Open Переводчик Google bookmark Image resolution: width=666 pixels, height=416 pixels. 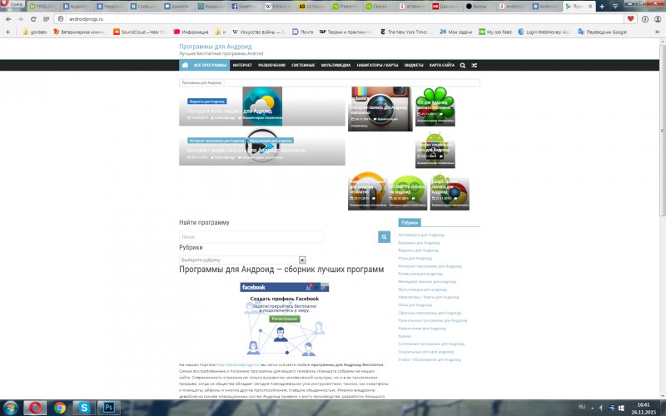(x=602, y=32)
